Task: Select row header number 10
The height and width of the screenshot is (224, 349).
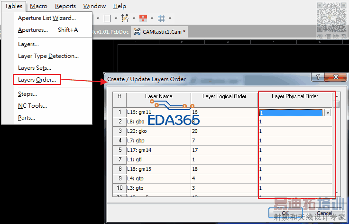Action: click(120, 188)
